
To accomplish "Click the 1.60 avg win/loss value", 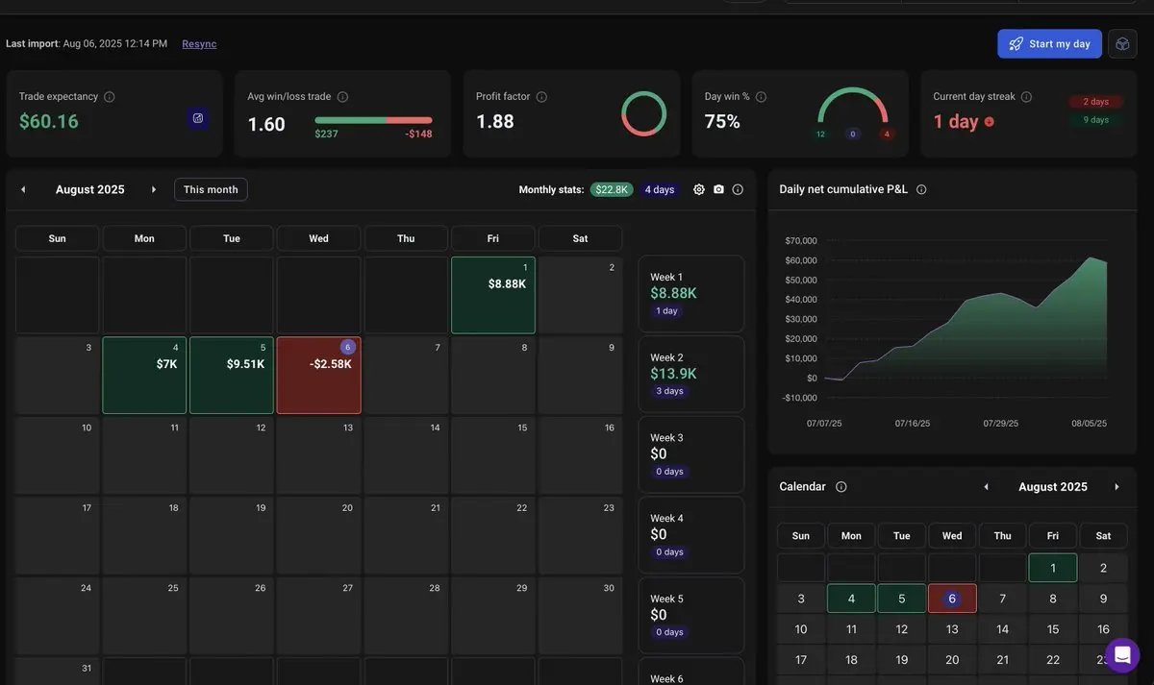I will tap(266, 124).
